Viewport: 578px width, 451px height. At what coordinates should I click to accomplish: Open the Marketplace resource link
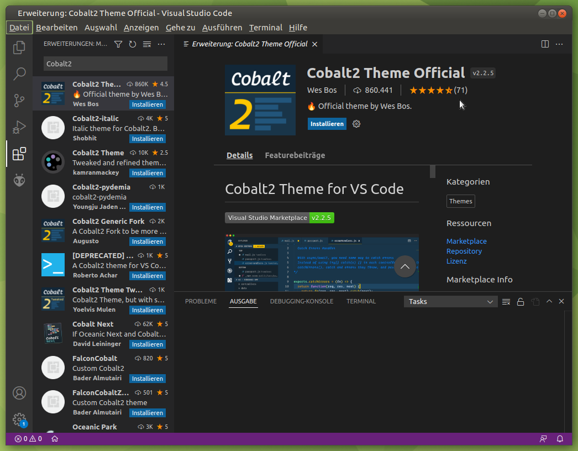(x=466, y=241)
